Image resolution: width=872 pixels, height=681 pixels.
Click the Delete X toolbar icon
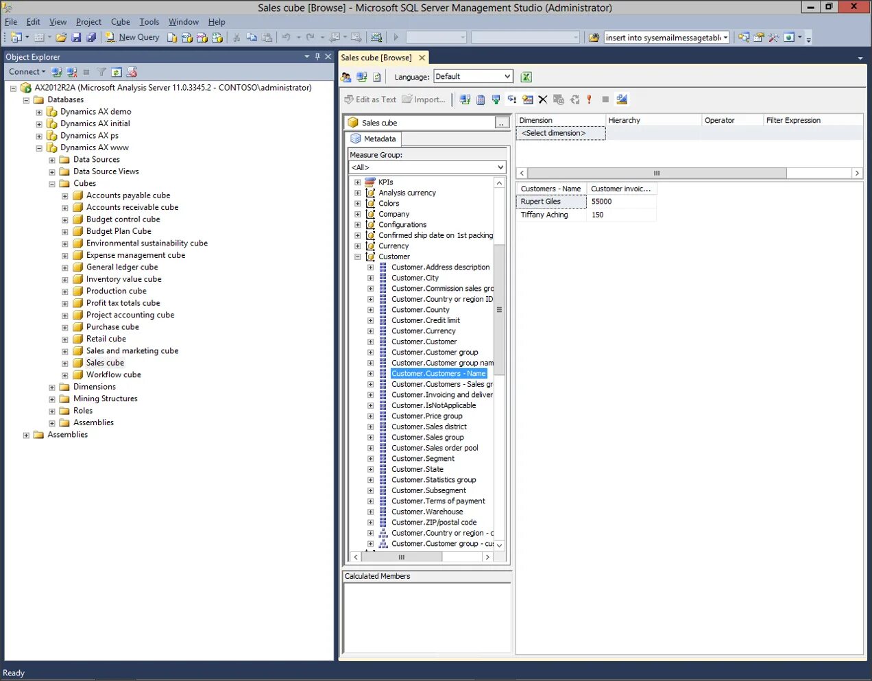pos(543,99)
